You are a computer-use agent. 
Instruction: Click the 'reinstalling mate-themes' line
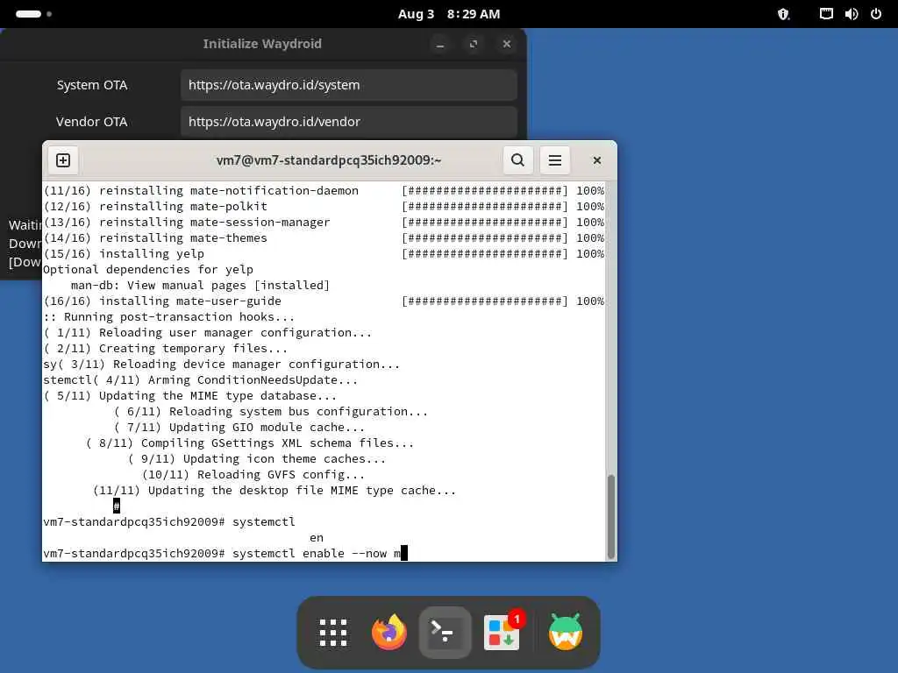click(x=324, y=237)
